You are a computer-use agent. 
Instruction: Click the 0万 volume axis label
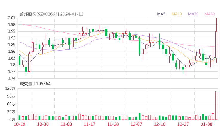(x=12, y=120)
